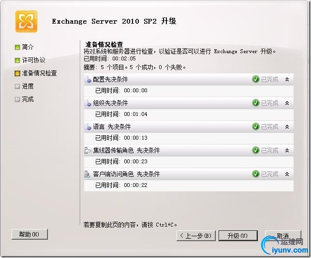The width and height of the screenshot is (311, 258).
Task: Collapse the 语言 先决条件 section
Action: coord(287,127)
